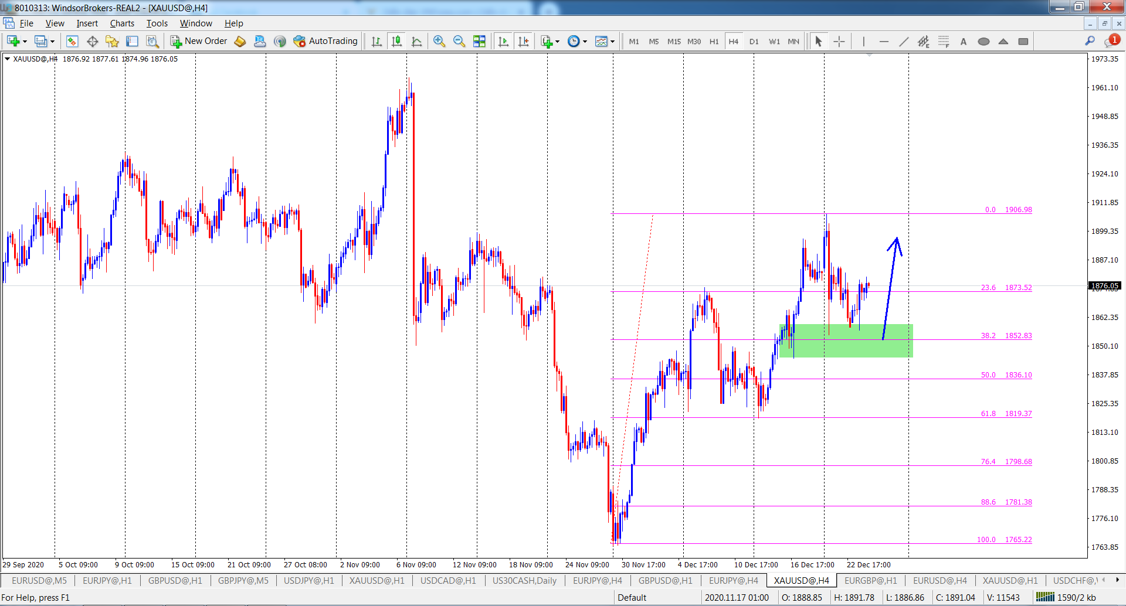Open the Strategy Tester icon
The image size is (1126, 606).
[x=152, y=41]
